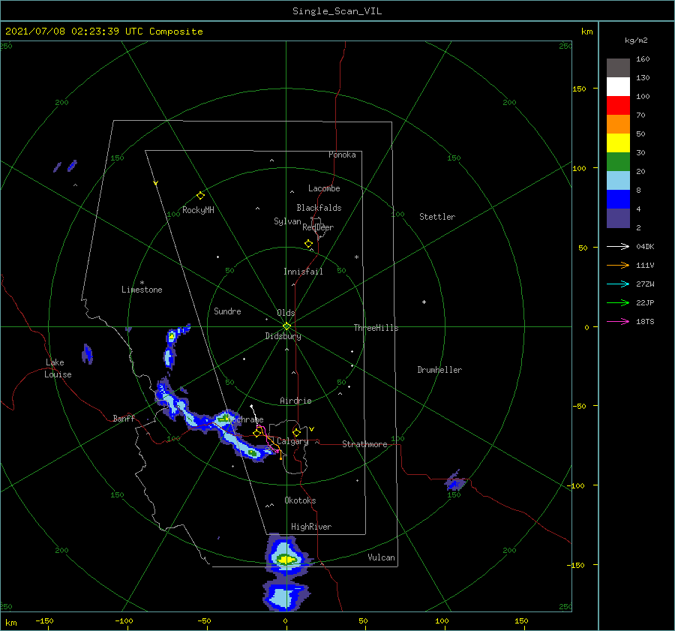Click the Vulcan label
The image size is (675, 631).
click(x=382, y=557)
